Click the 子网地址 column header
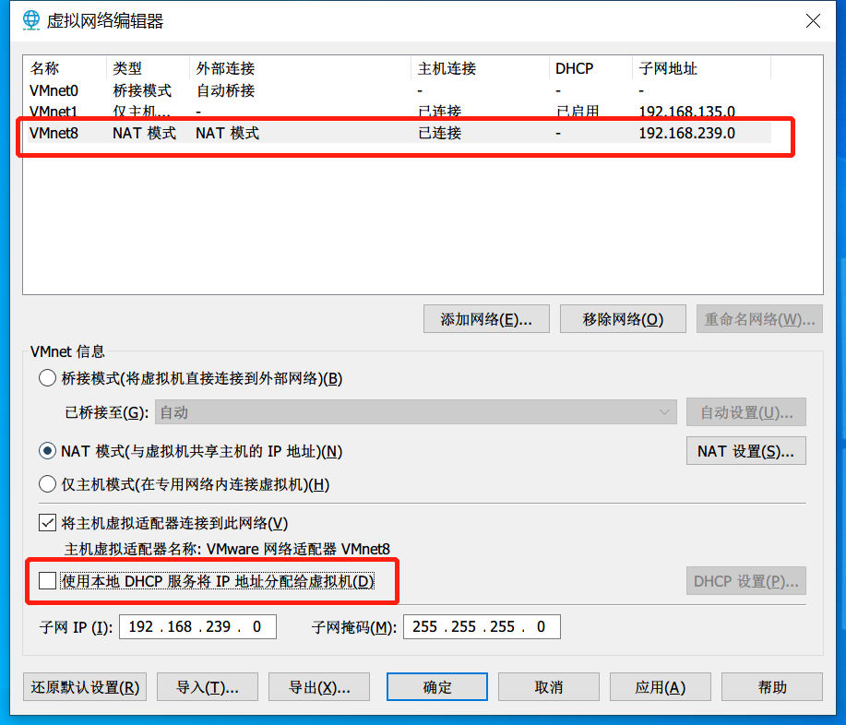 pyautogui.click(x=701, y=68)
